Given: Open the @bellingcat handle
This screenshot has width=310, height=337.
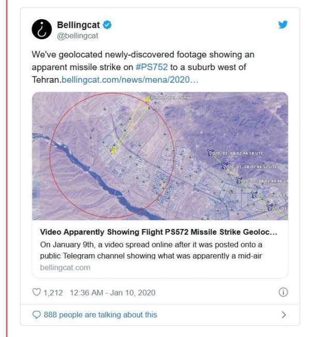Looking at the screenshot, I should click(x=78, y=36).
